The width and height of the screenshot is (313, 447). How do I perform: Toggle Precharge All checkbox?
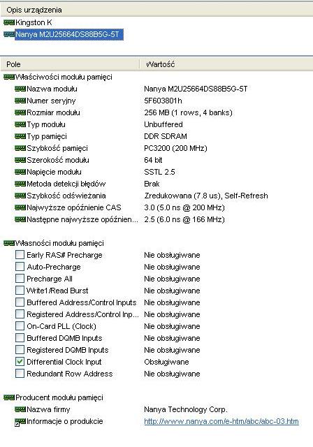[x=20, y=278]
